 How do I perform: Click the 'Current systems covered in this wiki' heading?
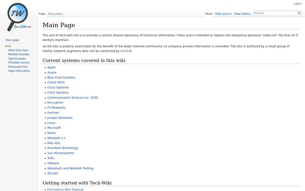(84, 60)
